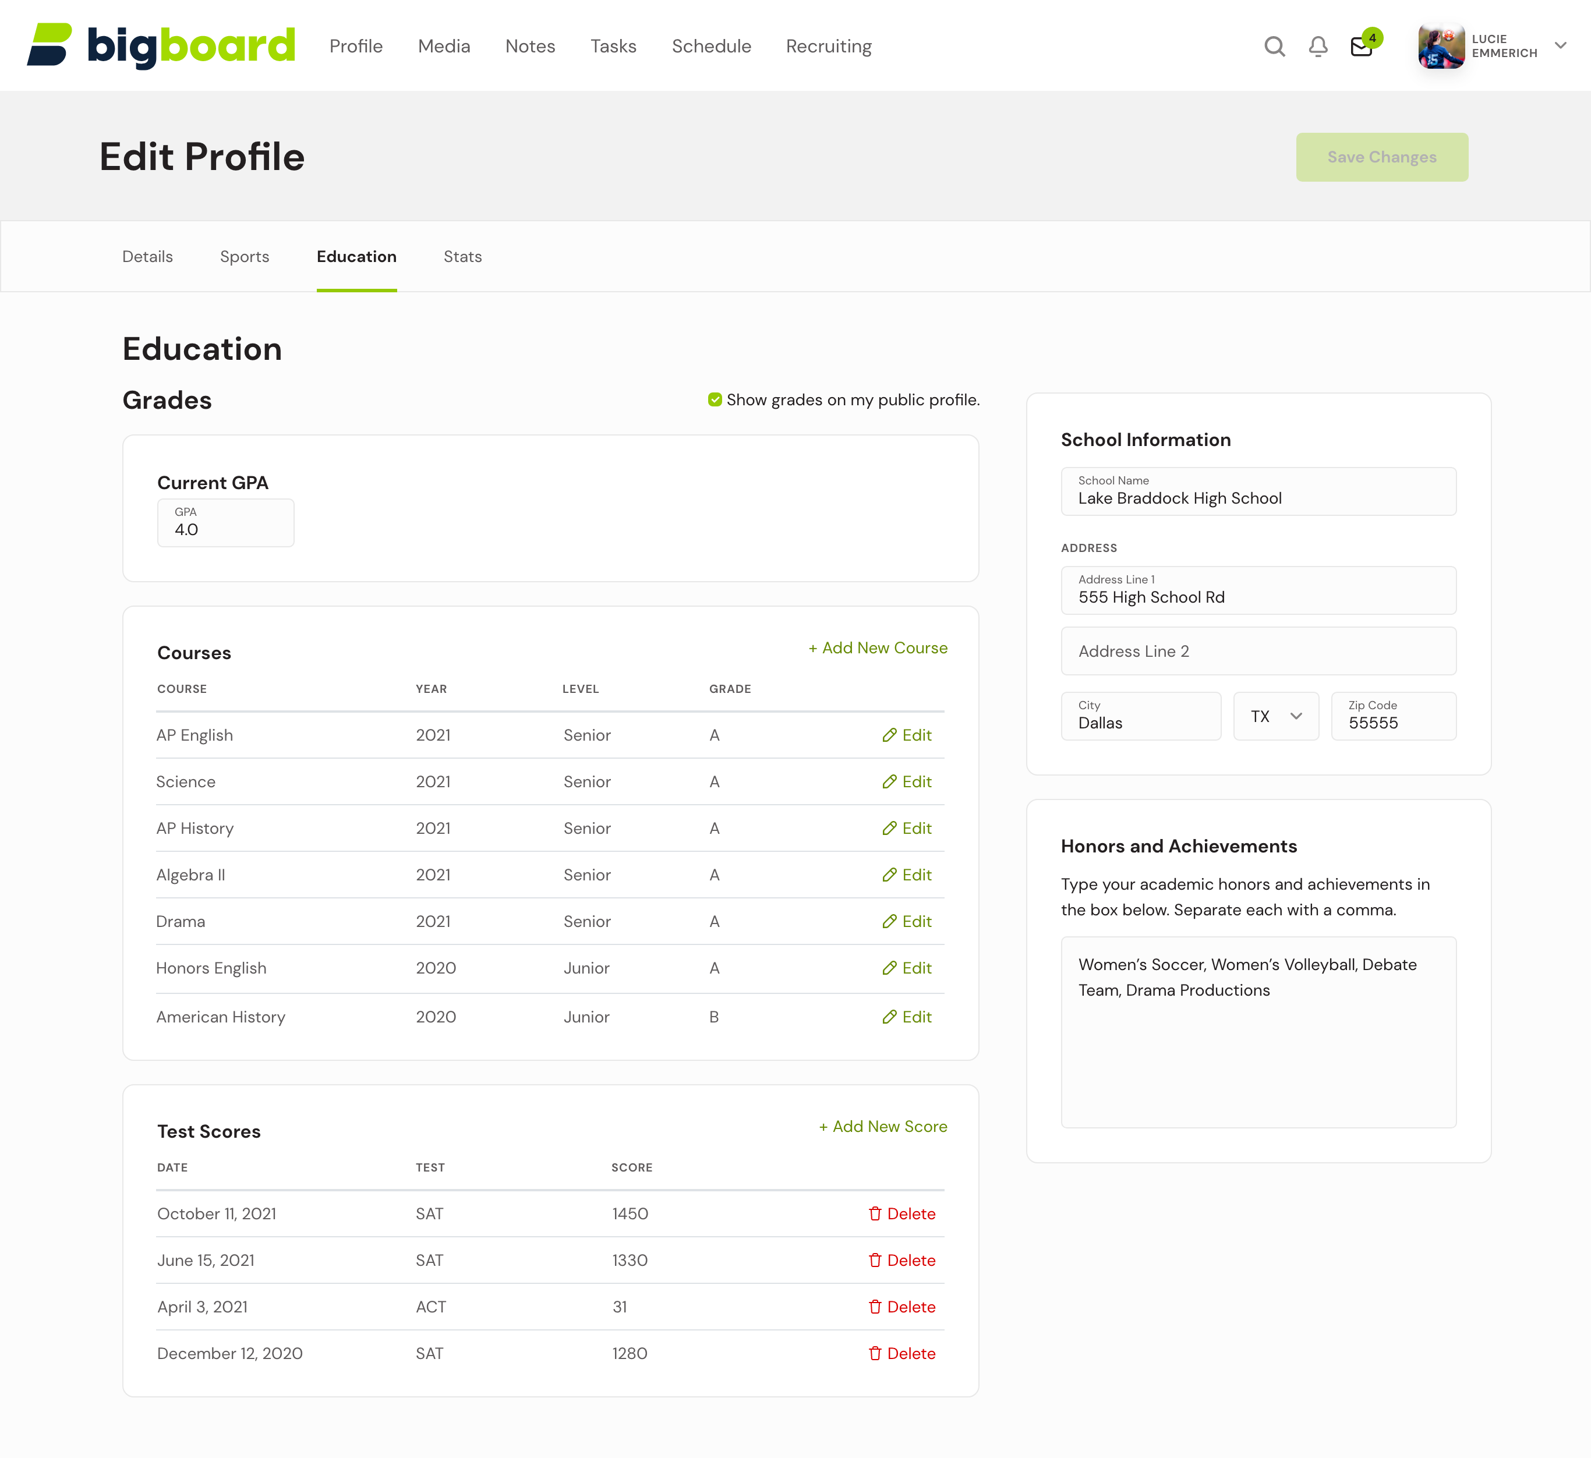
Task: Click the score 31 cell
Action: pyautogui.click(x=620, y=1307)
